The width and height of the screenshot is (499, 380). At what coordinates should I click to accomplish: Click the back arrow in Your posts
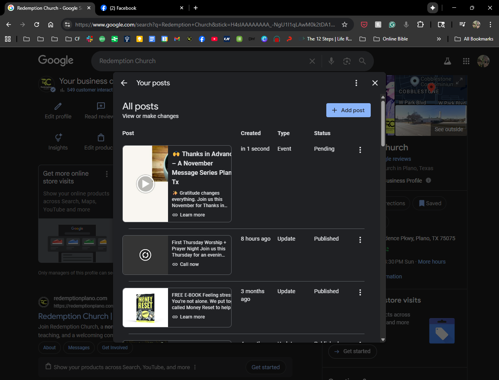[124, 83]
